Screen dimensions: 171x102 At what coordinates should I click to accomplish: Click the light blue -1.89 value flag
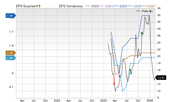[x=11, y=58]
